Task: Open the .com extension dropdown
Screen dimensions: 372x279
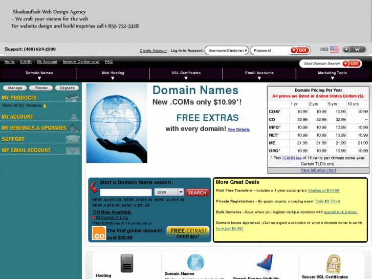Action: click(169, 192)
